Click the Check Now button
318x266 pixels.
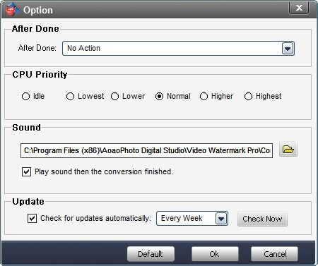(262, 219)
